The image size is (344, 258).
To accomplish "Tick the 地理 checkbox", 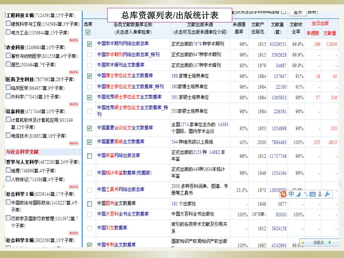I will click(x=8, y=170).
